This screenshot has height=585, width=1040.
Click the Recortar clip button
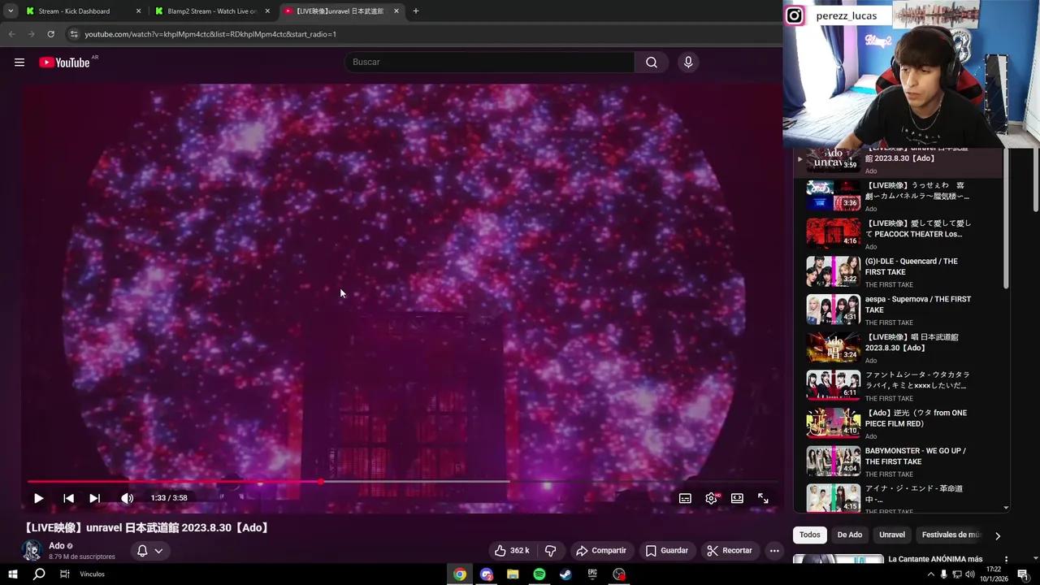730,551
